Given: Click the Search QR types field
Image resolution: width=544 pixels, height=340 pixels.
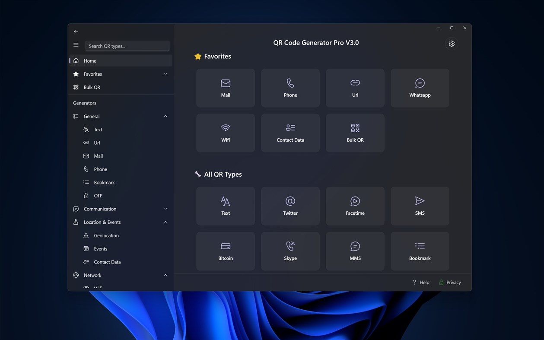Looking at the screenshot, I should (x=127, y=46).
